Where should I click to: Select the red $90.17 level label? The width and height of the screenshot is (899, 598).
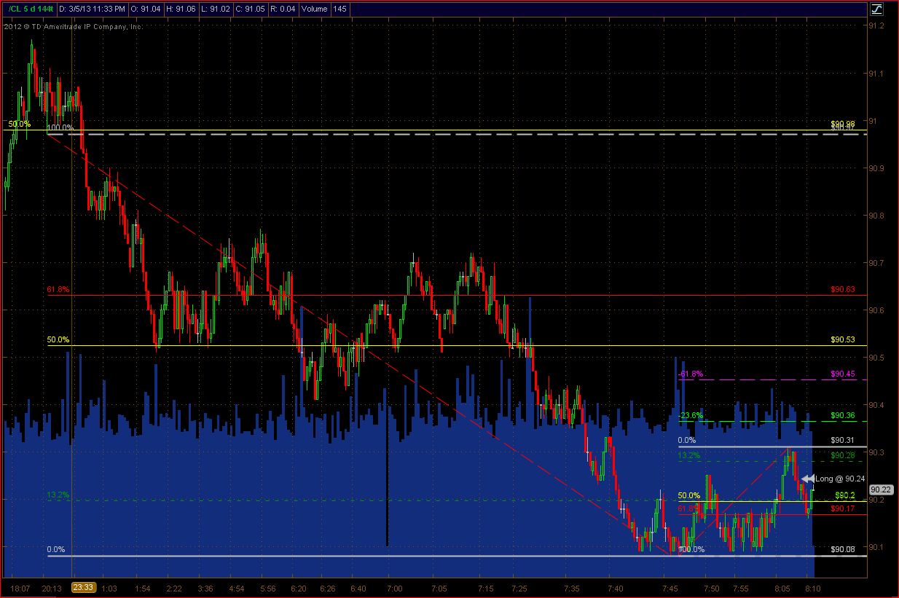pos(842,508)
